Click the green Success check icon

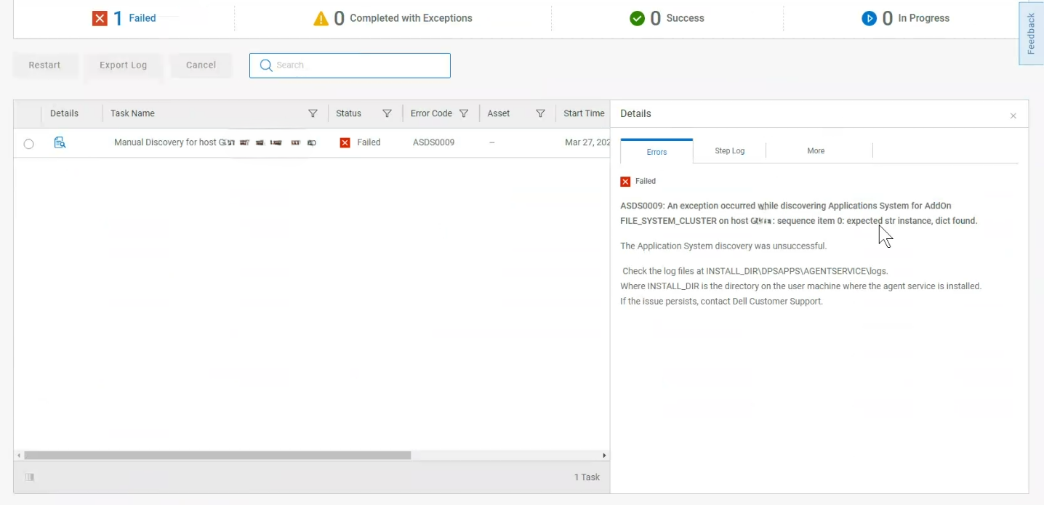tap(638, 18)
